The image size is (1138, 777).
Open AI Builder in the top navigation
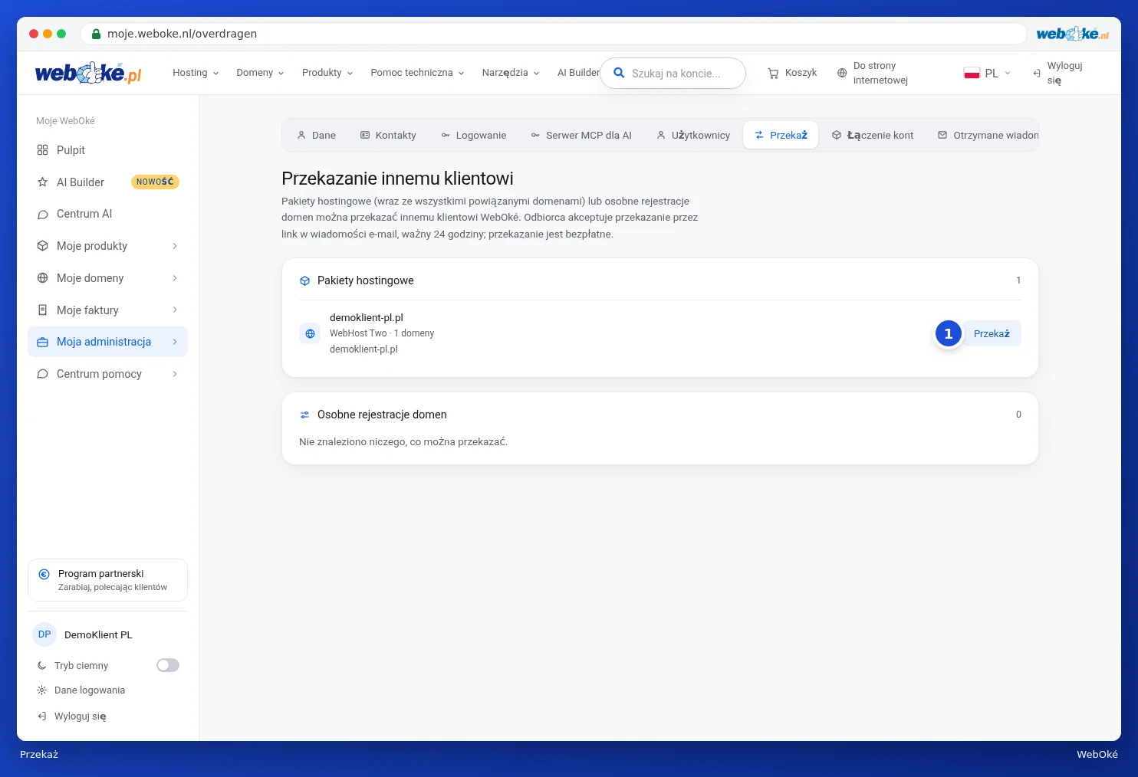tap(579, 73)
